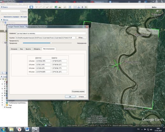Click the Record a Tour icon
Screen dimensions: 165x132
pyautogui.click(x=51, y=7)
